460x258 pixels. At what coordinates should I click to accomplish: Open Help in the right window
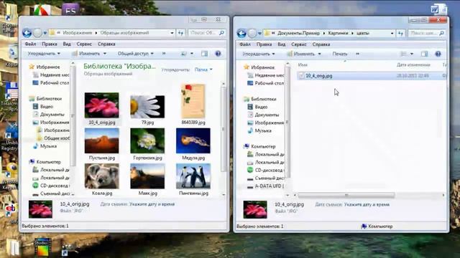coord(438,54)
